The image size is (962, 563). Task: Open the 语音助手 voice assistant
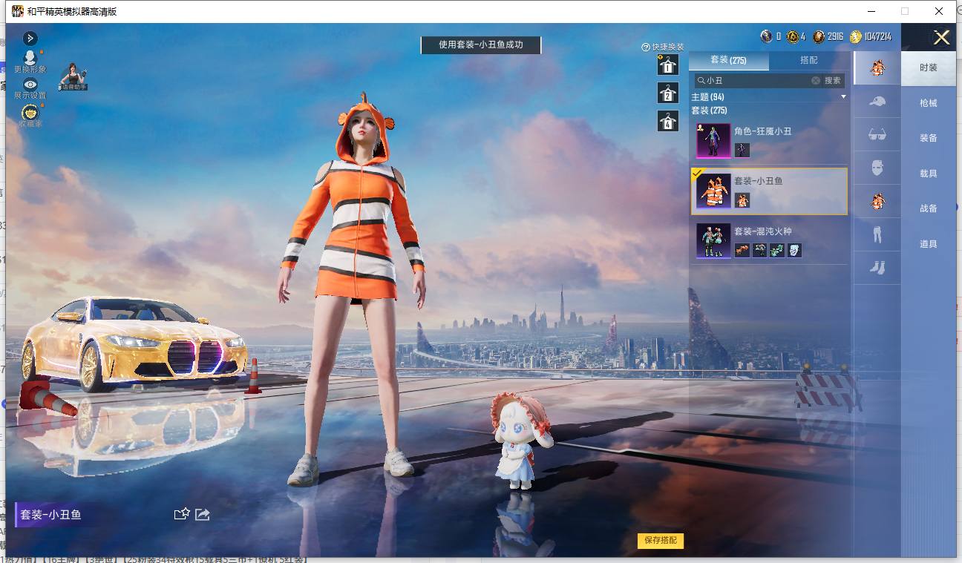(73, 77)
